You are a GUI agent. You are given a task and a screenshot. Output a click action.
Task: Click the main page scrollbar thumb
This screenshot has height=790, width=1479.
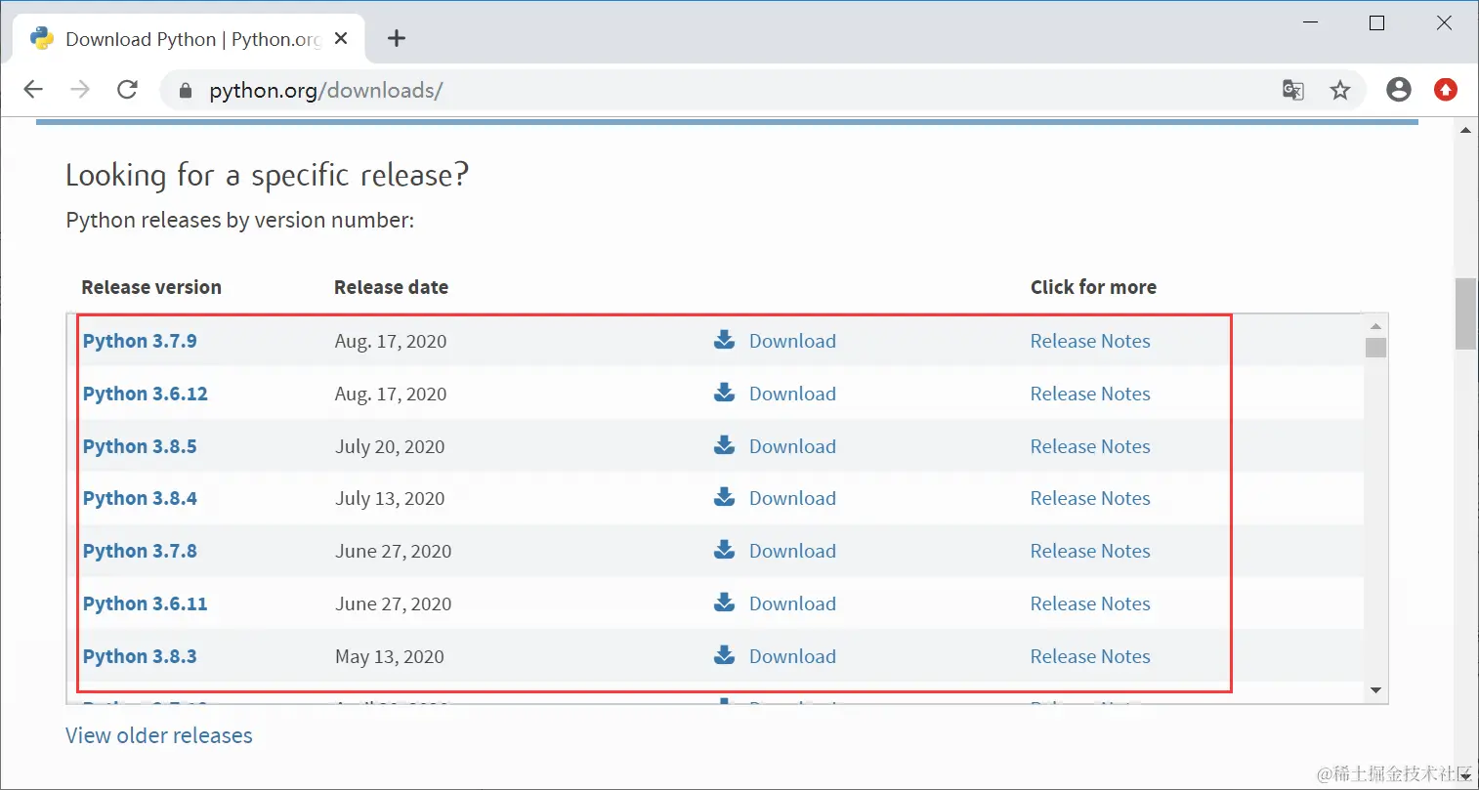1465,313
